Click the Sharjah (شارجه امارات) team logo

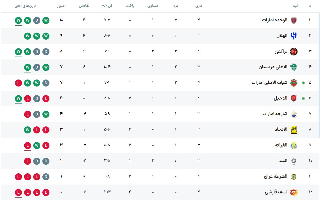click(x=294, y=114)
